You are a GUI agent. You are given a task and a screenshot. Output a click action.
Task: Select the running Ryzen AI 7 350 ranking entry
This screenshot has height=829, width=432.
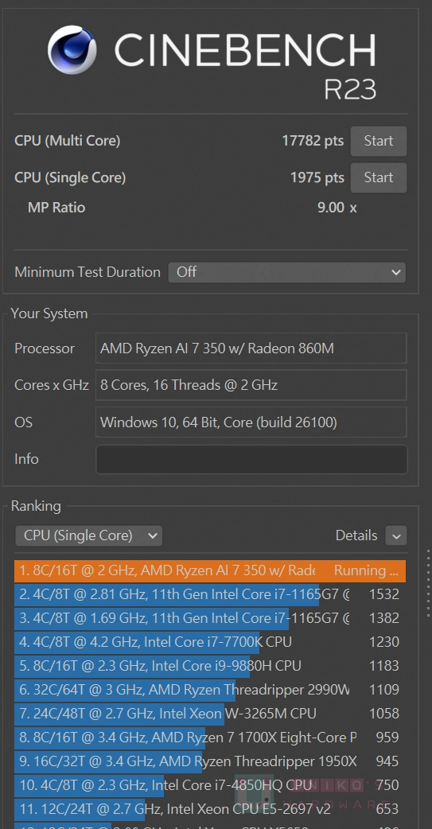(x=210, y=571)
